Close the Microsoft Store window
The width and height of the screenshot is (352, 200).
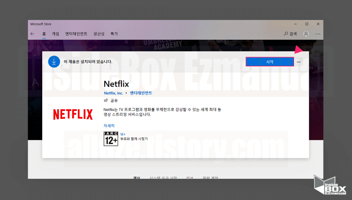[x=318, y=24]
